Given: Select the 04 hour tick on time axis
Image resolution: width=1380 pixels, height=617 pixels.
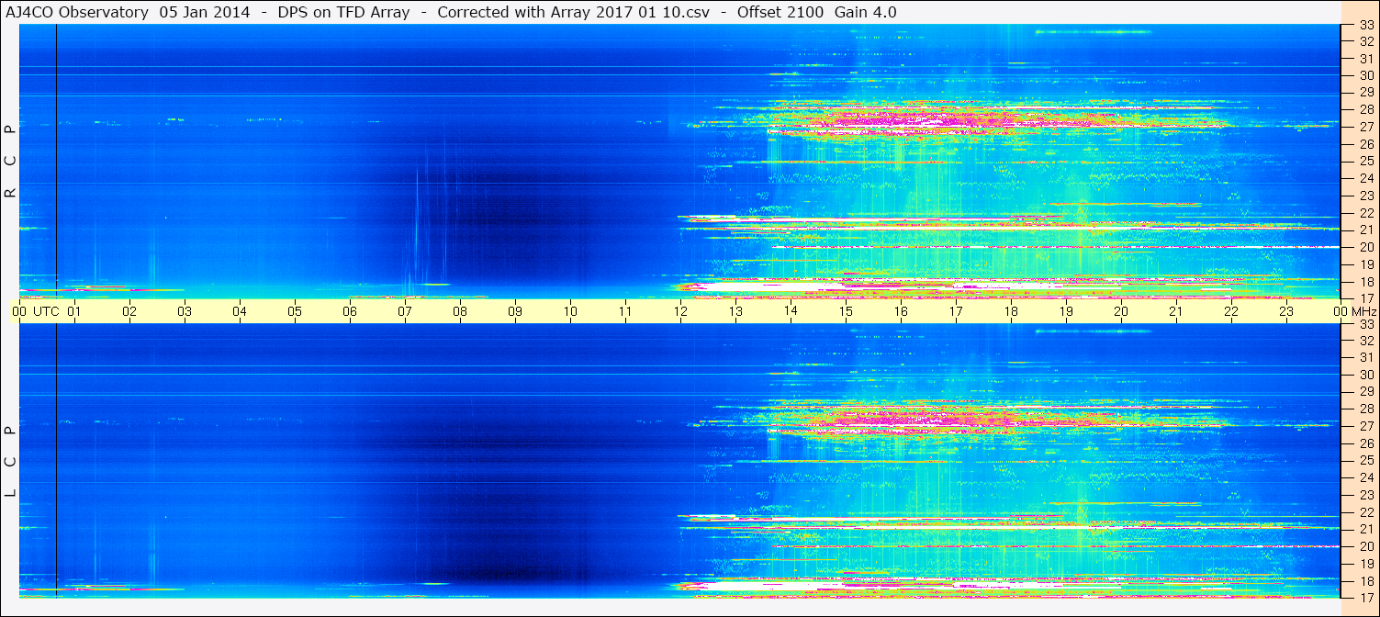Looking at the screenshot, I should click(240, 311).
